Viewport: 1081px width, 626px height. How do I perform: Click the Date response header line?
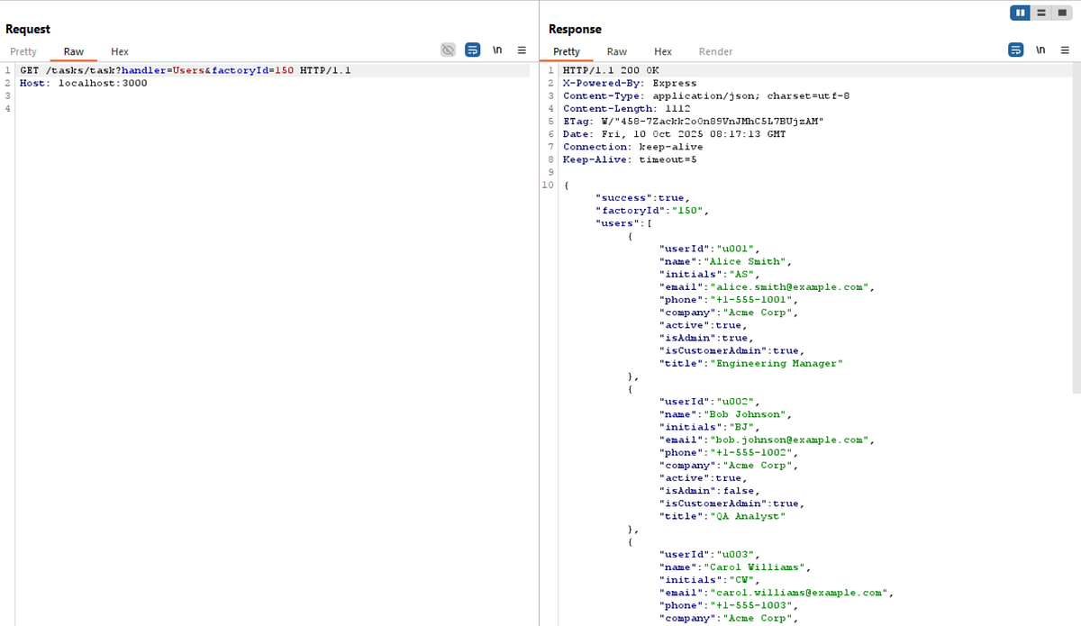coord(674,134)
